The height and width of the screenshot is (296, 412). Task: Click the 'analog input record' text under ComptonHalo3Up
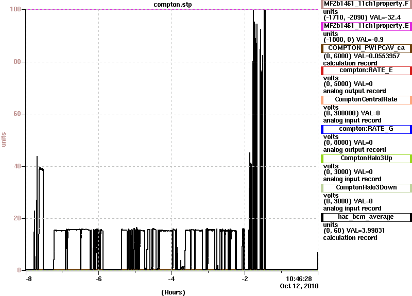pos(352,179)
